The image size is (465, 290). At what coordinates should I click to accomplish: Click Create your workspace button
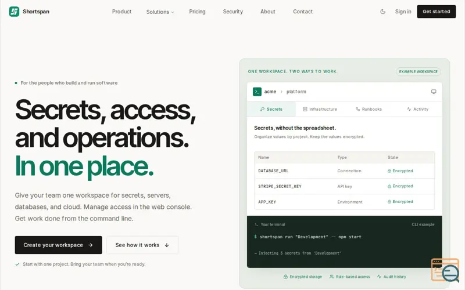point(59,245)
